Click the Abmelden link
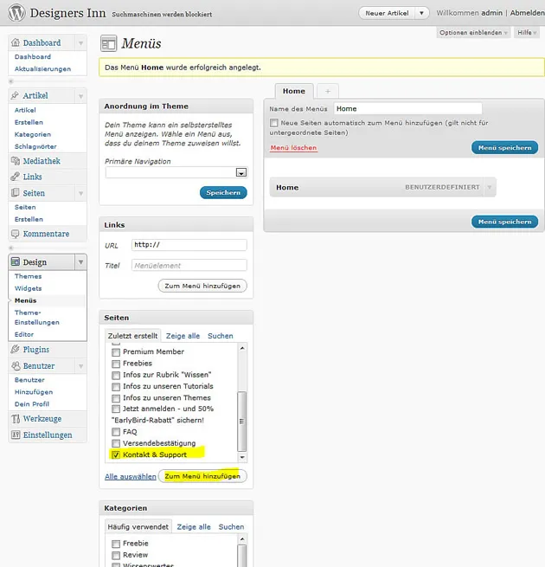545x567 pixels. (528, 13)
